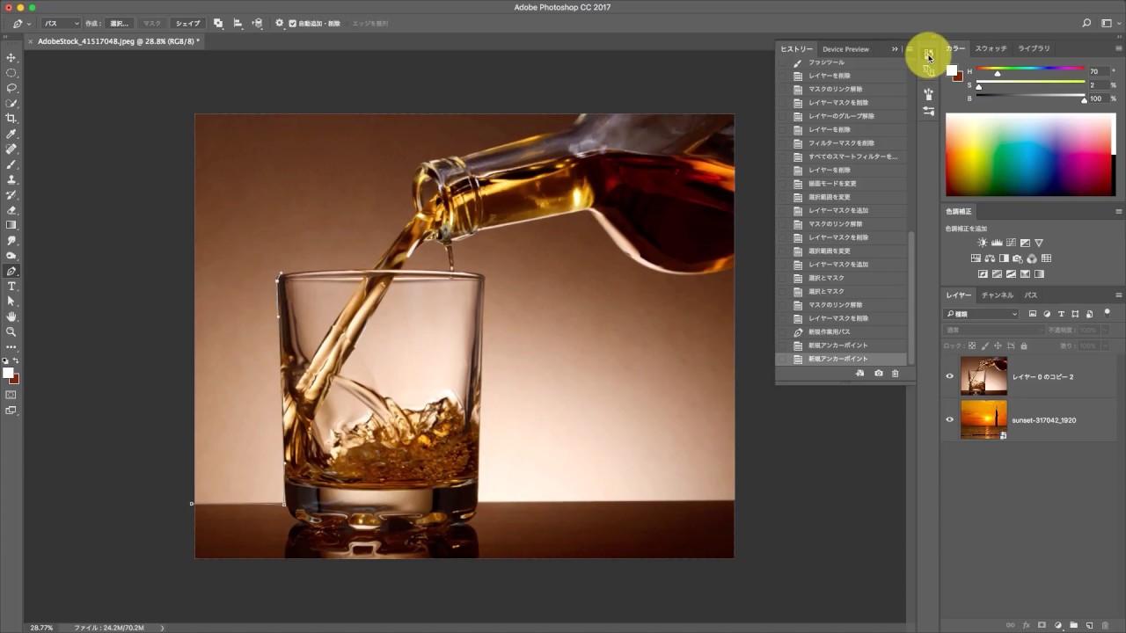Add a Curves adjustment
Screen dimensions: 1126x633
click(x=1011, y=243)
